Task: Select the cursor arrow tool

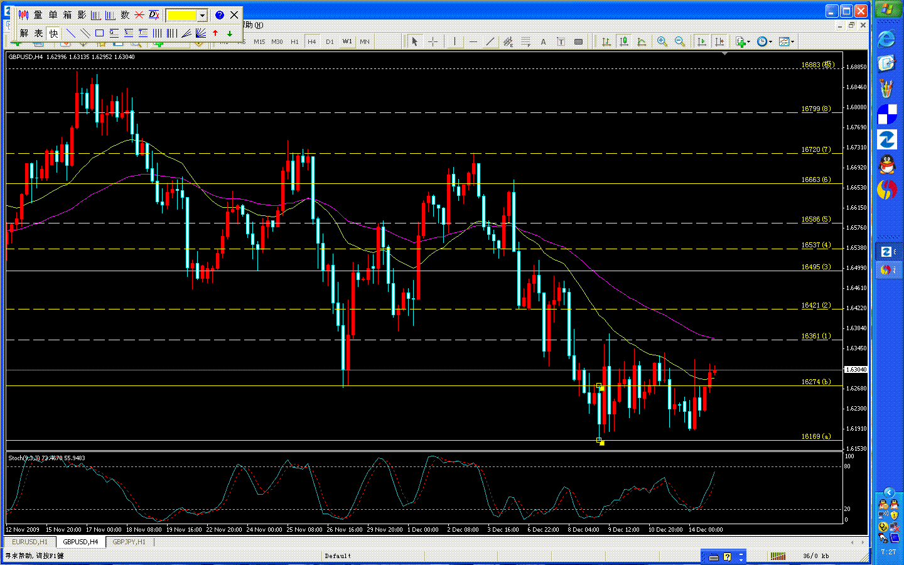Action: (x=414, y=41)
